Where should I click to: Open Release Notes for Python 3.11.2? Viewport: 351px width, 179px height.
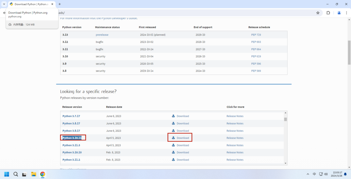[x=235, y=160]
